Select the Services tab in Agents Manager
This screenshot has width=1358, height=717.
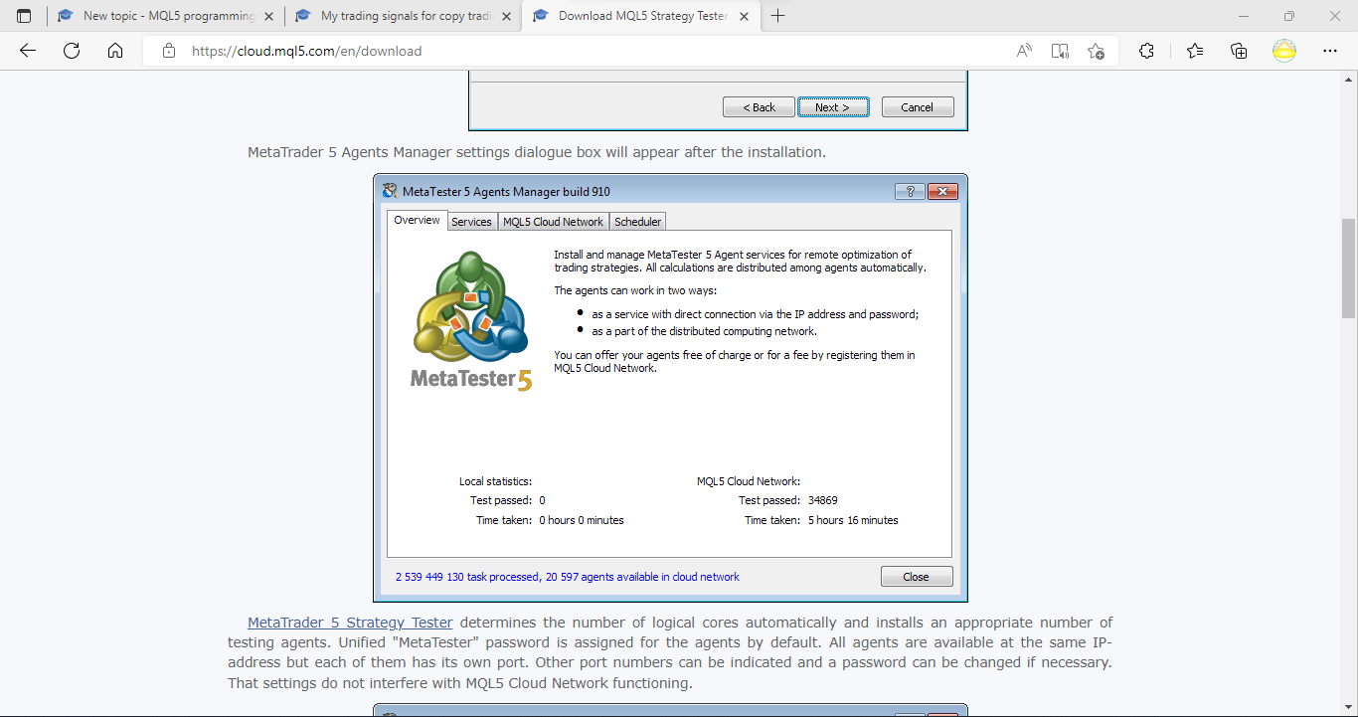pyautogui.click(x=471, y=222)
